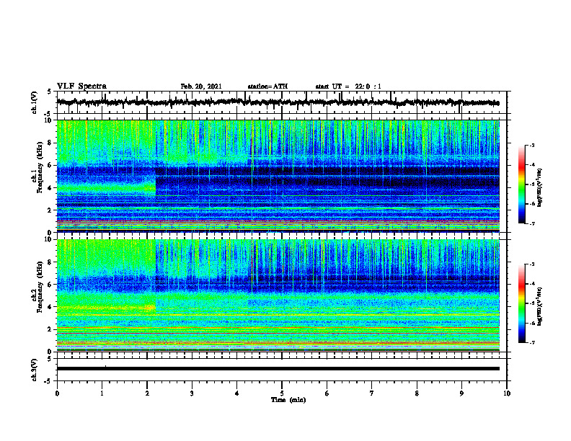Click time axis tick label "10" minutes
The height and width of the screenshot is (441, 571).
pos(507,393)
